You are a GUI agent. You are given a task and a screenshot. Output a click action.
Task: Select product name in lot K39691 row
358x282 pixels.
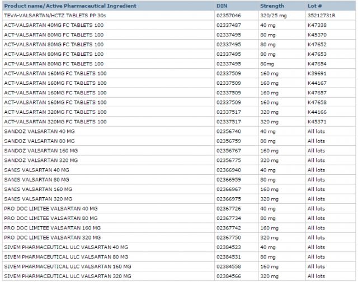point(55,73)
